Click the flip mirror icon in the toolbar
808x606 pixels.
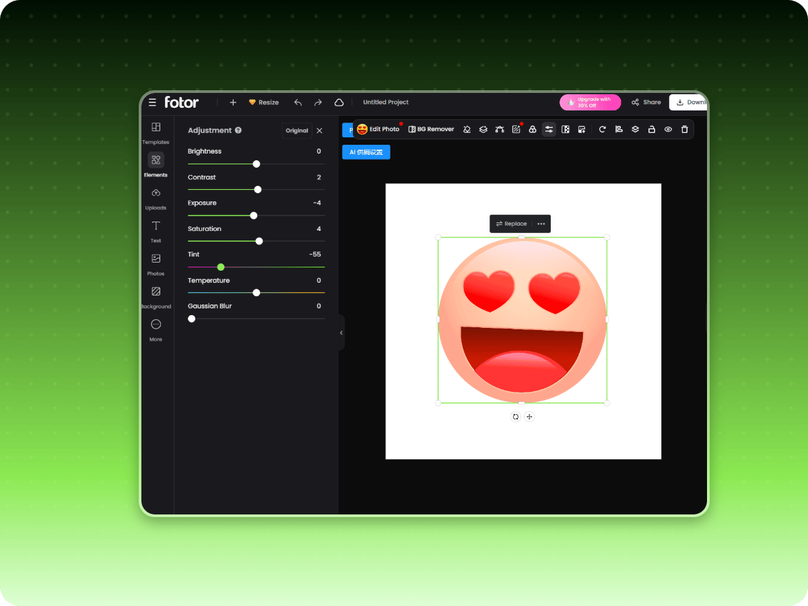[566, 129]
